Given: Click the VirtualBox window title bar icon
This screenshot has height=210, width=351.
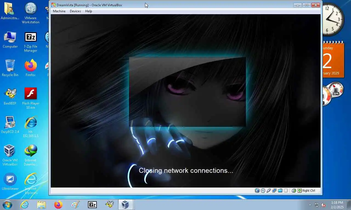Looking at the screenshot, I should 53,5.
